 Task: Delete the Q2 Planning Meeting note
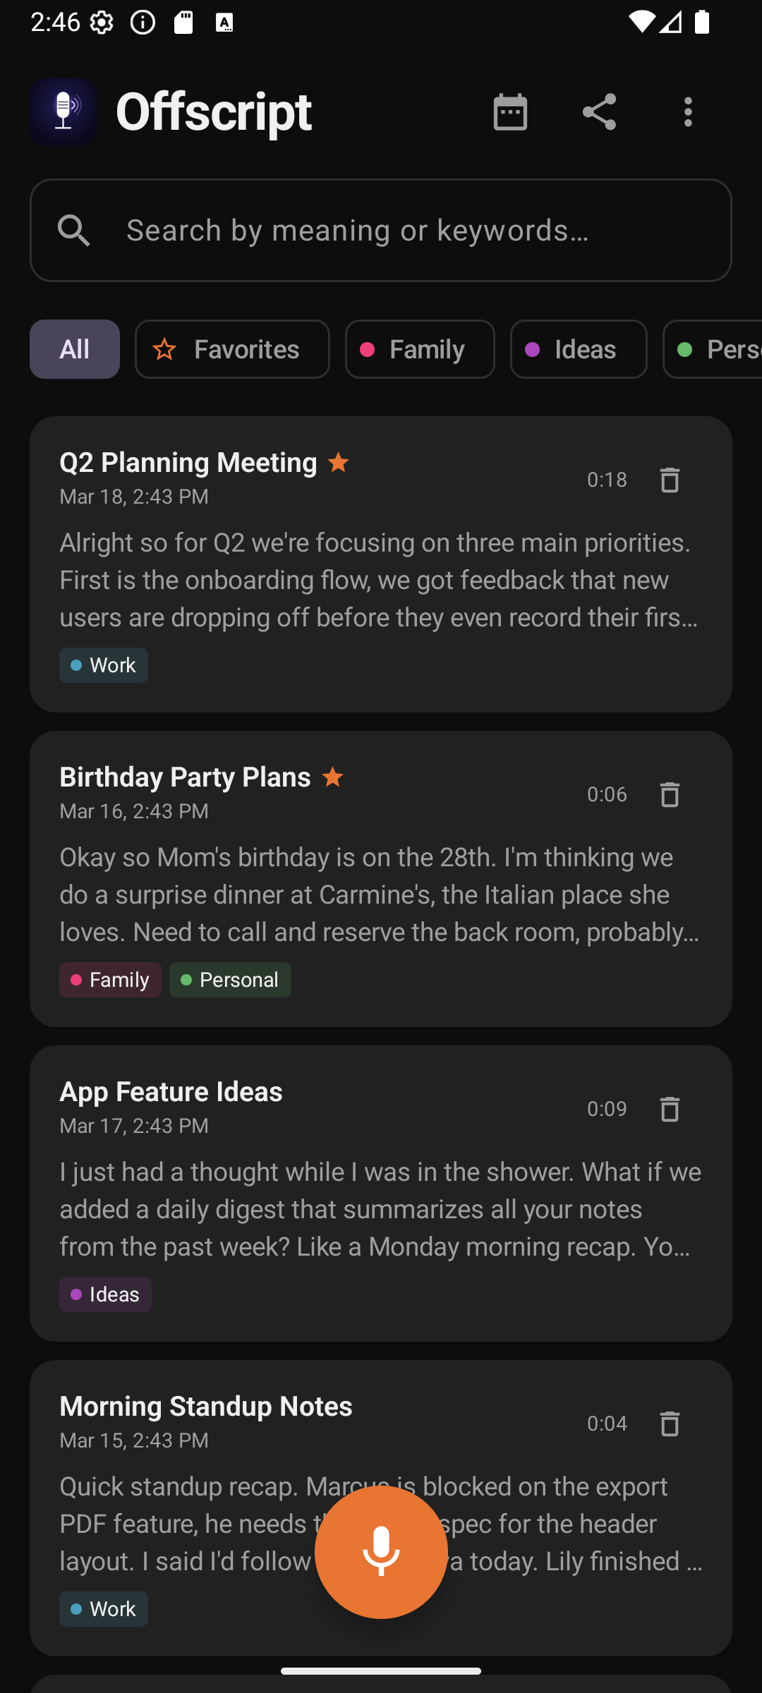click(x=669, y=480)
